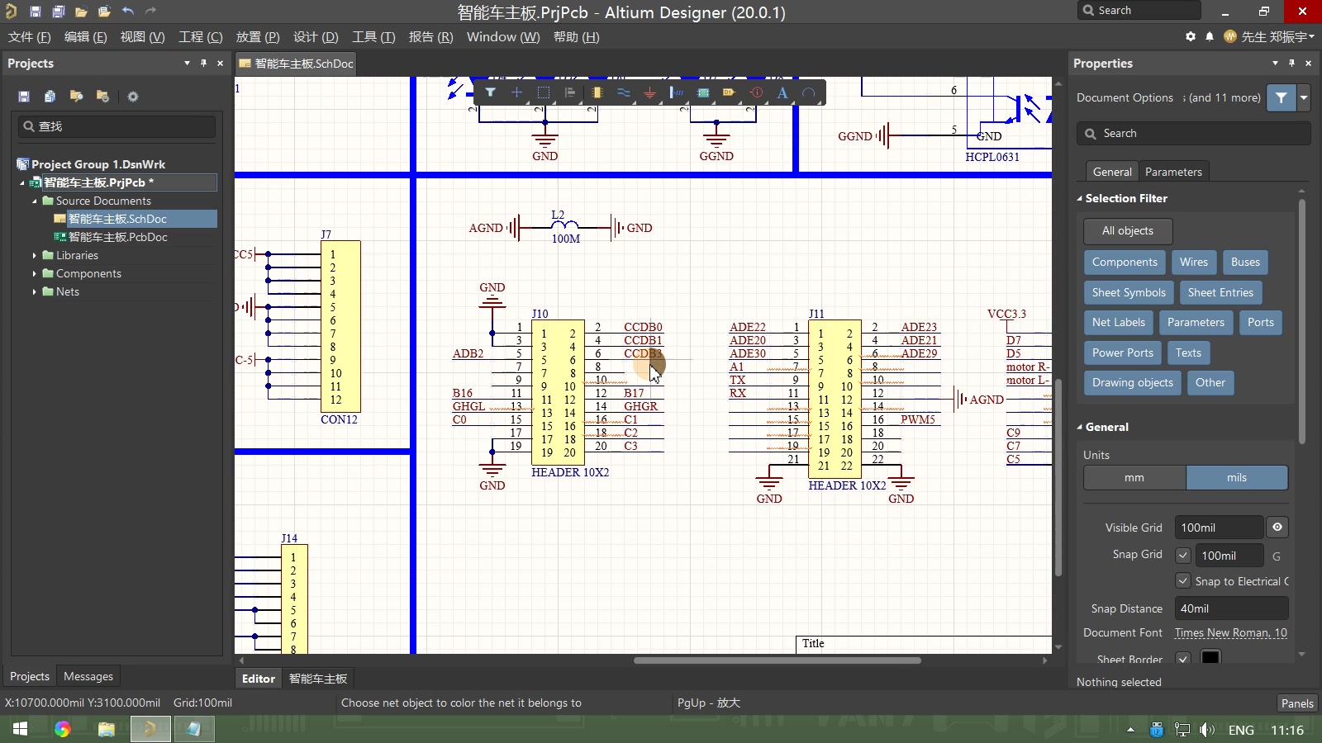
Task: Switch to the Parameters tab
Action: [1173, 172]
